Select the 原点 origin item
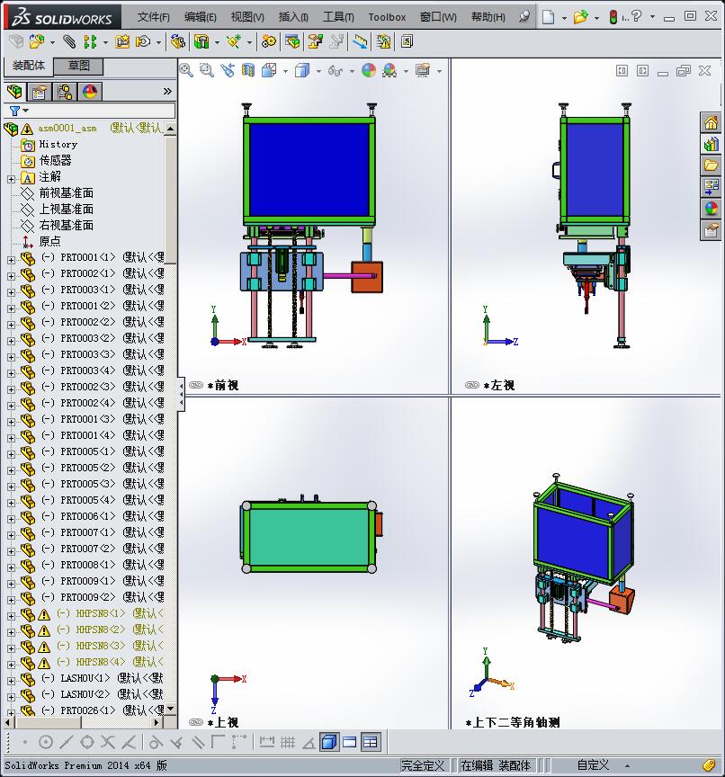Viewport: 725px width, 777px height. (x=50, y=241)
